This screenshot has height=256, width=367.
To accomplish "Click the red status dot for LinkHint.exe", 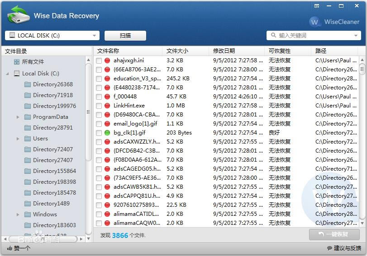I will coord(107,106).
